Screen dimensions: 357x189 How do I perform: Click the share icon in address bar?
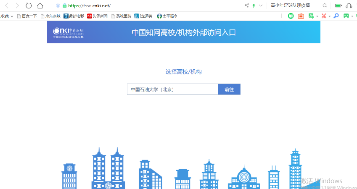(x=246, y=5)
